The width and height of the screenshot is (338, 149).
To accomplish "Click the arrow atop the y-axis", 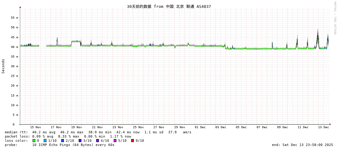I will click(20, 7).
